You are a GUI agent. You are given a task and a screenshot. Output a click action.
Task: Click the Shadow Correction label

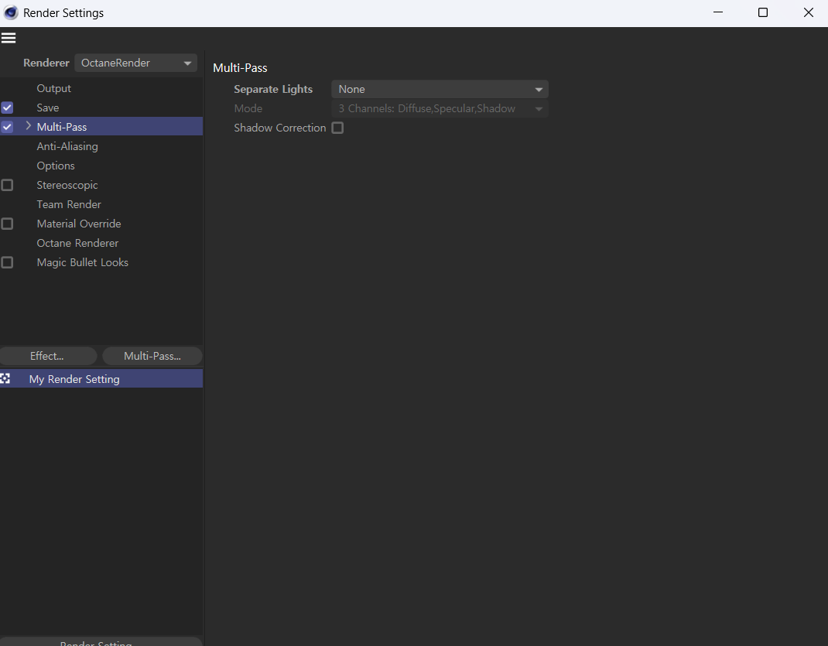click(x=280, y=128)
